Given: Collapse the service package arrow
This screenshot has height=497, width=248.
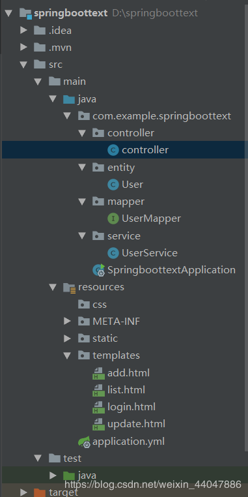Looking at the screenshot, I should 83,236.
